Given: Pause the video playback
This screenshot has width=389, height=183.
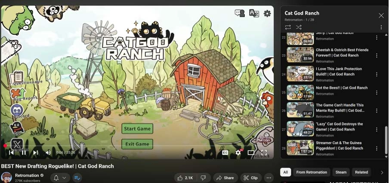Looking at the screenshot, I should (x=24, y=152).
